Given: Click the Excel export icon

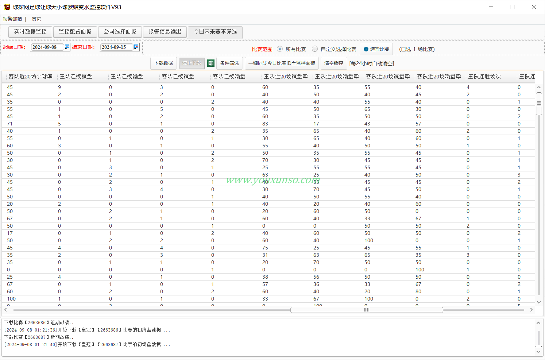Looking at the screenshot, I should tap(210, 63).
